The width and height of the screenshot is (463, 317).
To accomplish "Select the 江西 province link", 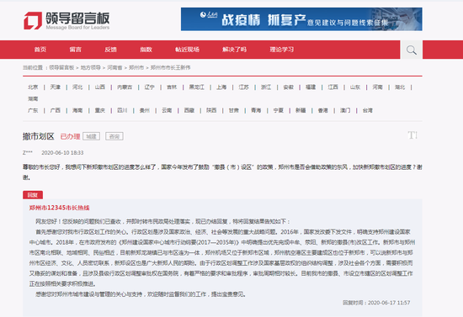I will [x=333, y=87].
